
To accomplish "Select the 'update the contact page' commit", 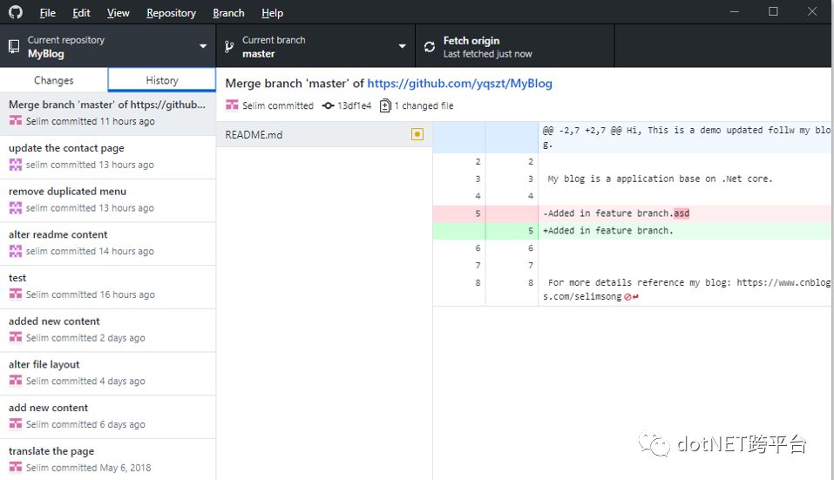I will pos(108,157).
